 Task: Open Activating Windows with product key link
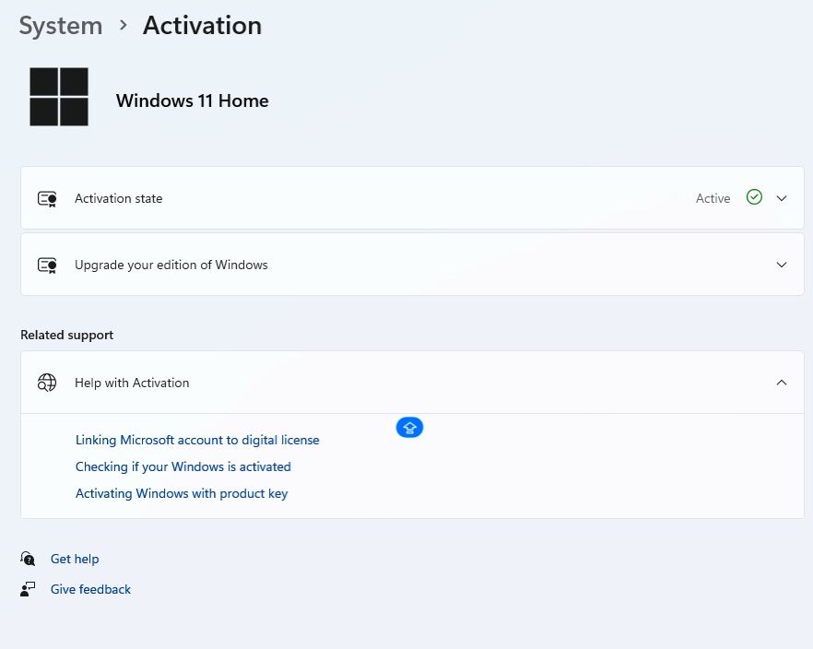(182, 494)
